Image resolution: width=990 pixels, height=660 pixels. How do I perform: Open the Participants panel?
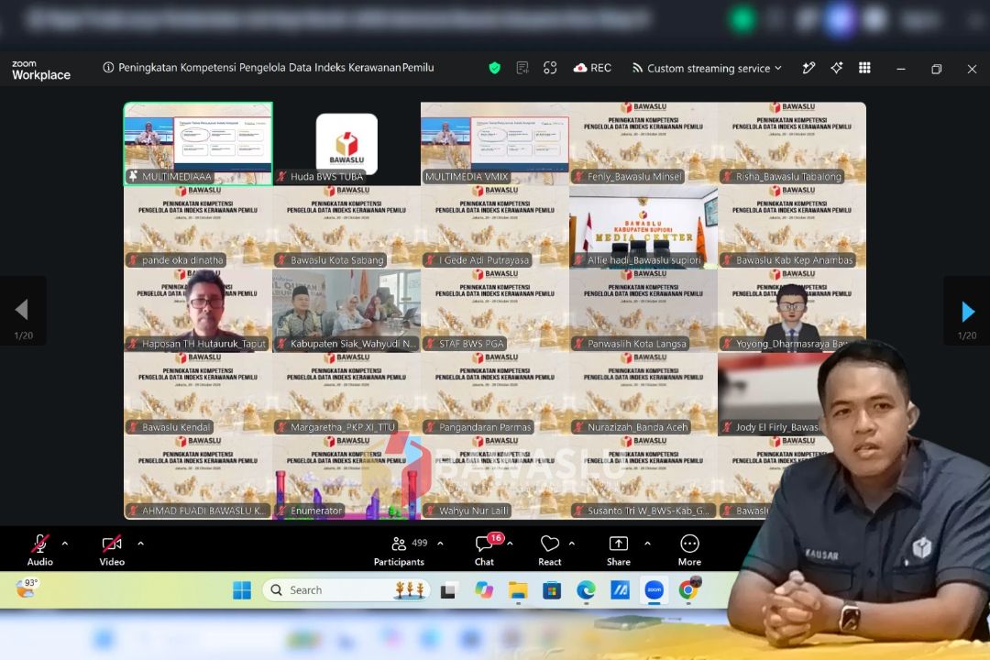click(x=399, y=551)
